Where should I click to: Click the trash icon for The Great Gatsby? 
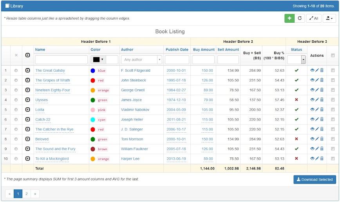click(x=322, y=70)
